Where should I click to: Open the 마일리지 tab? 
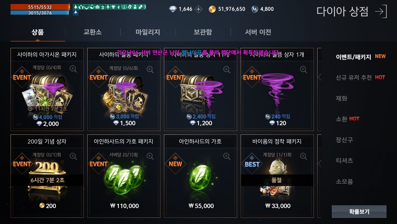click(148, 32)
